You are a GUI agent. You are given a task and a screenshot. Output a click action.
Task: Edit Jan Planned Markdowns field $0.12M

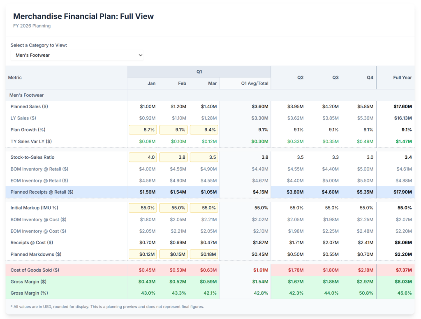(143, 254)
